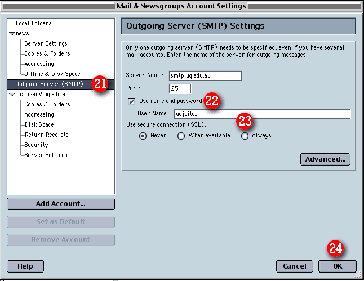Click the Server Name text field
Viewport: 364px width, 281px height.
click(x=205, y=75)
